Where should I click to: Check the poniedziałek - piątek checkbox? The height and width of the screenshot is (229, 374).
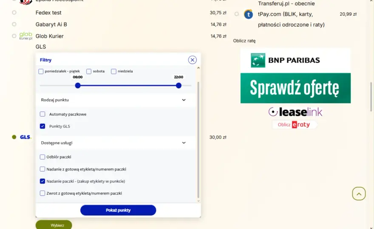41,71
